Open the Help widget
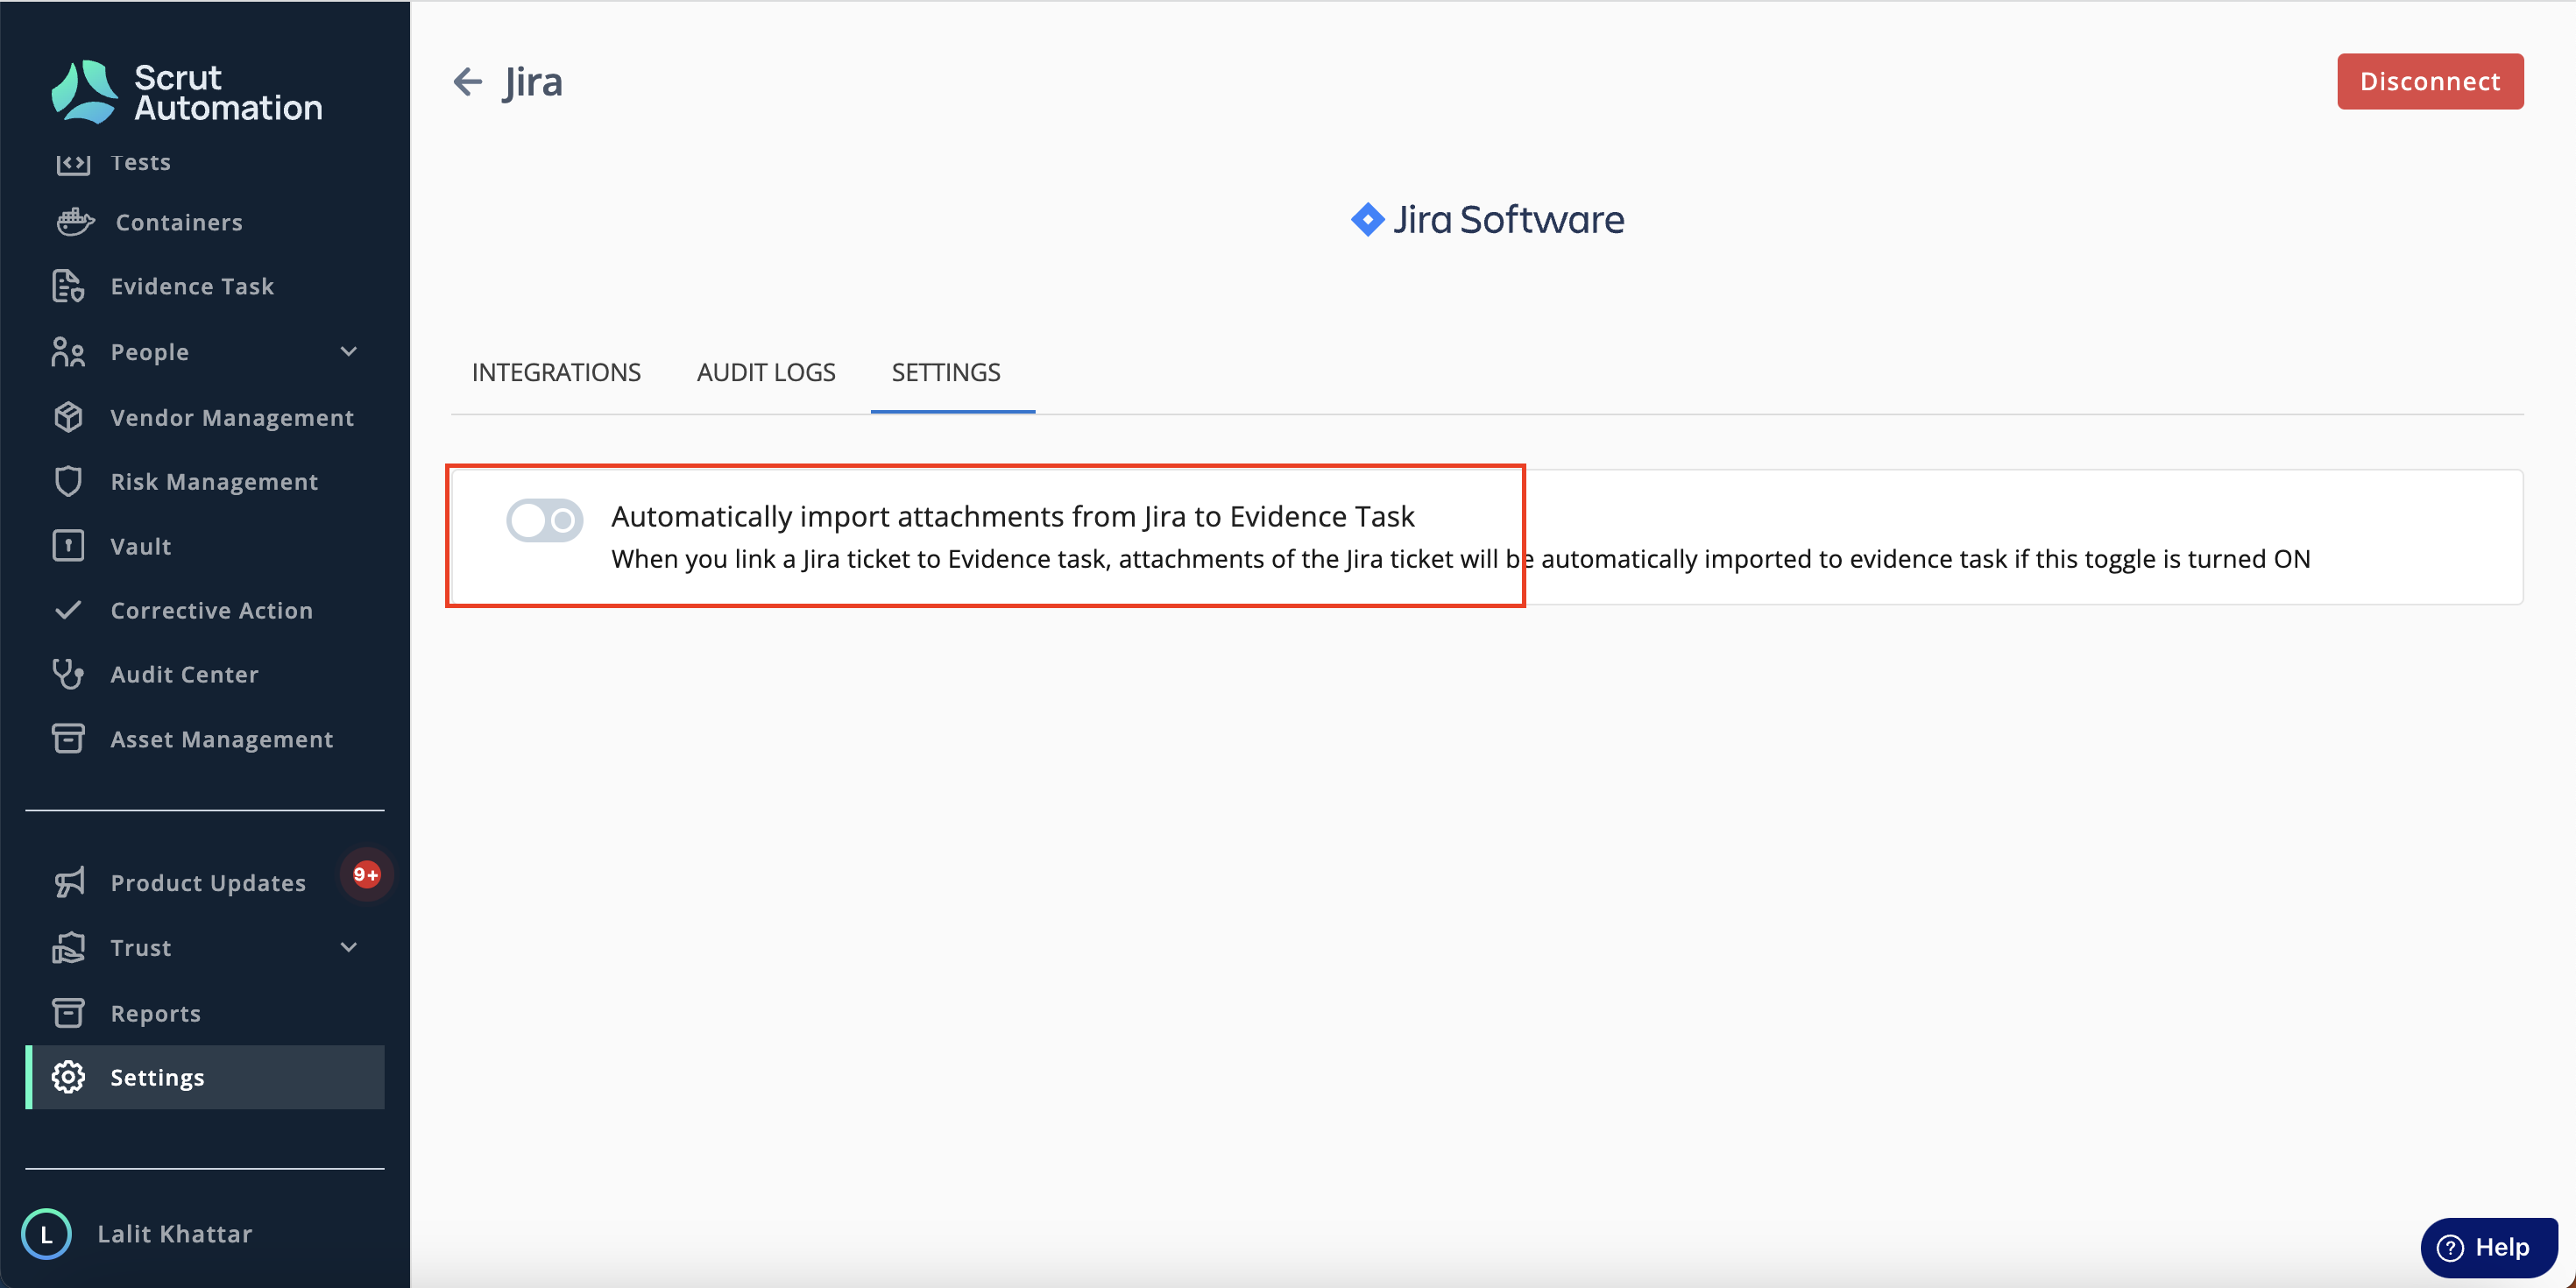 point(2489,1247)
